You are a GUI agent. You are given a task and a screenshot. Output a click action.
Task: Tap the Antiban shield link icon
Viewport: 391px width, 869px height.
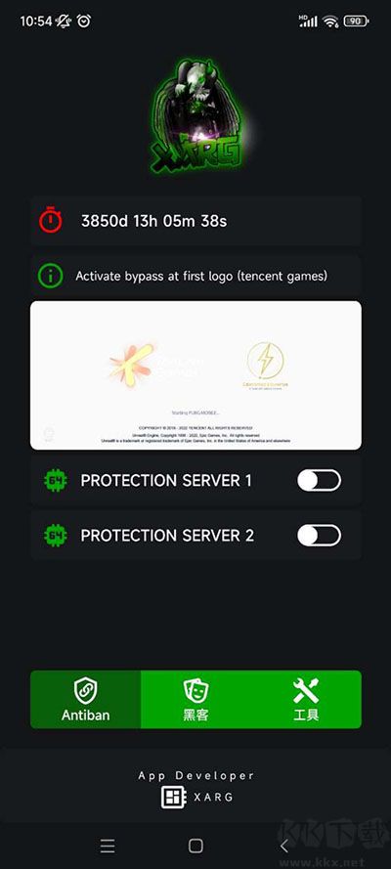pyautogui.click(x=86, y=690)
